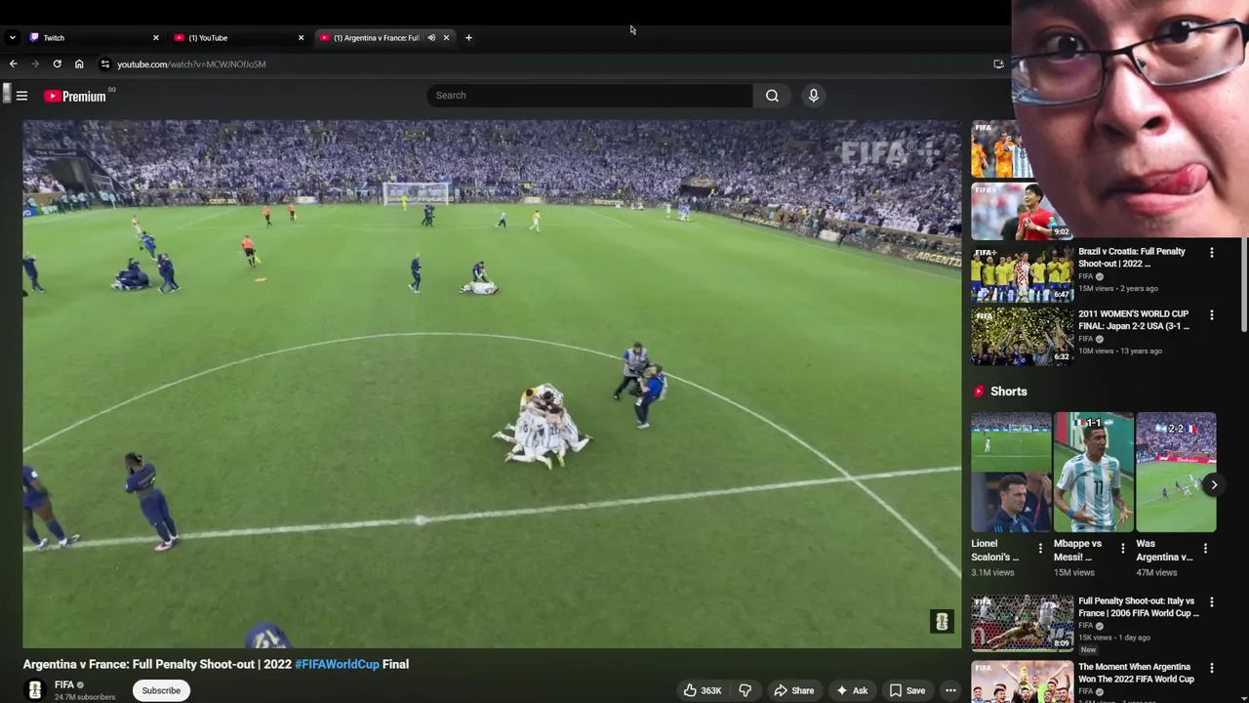
Task: Open the Was Argentina v... Short thumbnail
Action: click(x=1176, y=473)
